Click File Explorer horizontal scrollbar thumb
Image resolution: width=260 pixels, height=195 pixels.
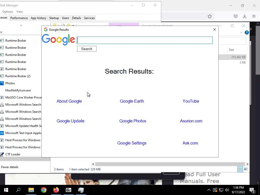(170, 164)
